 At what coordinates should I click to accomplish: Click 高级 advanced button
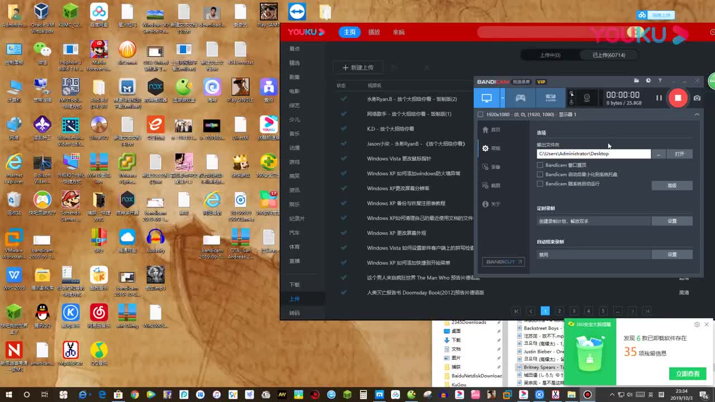[672, 185]
